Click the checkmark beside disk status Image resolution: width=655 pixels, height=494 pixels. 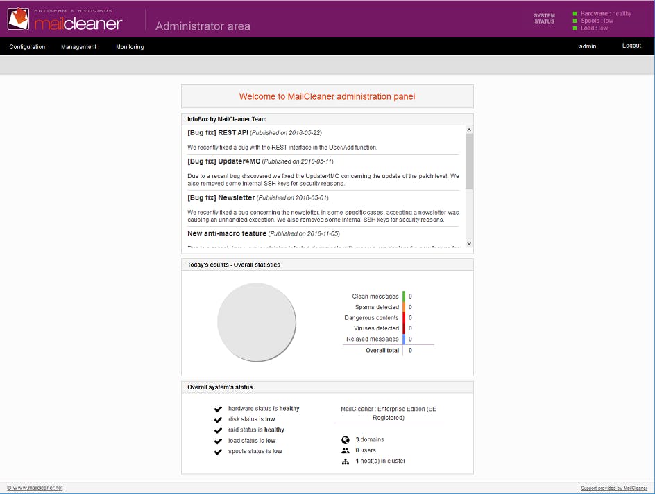(218, 420)
